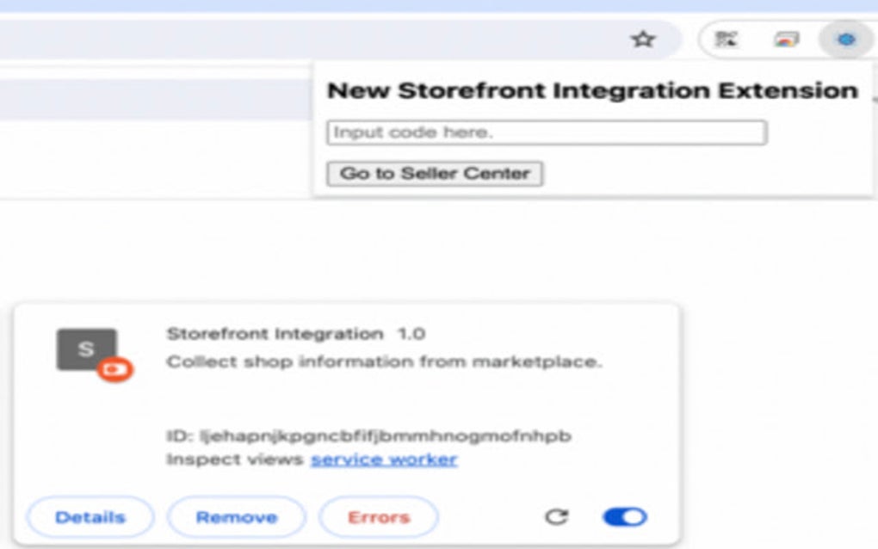Click the bookmark star in the address bar
The height and width of the screenshot is (549, 878).
click(x=641, y=37)
